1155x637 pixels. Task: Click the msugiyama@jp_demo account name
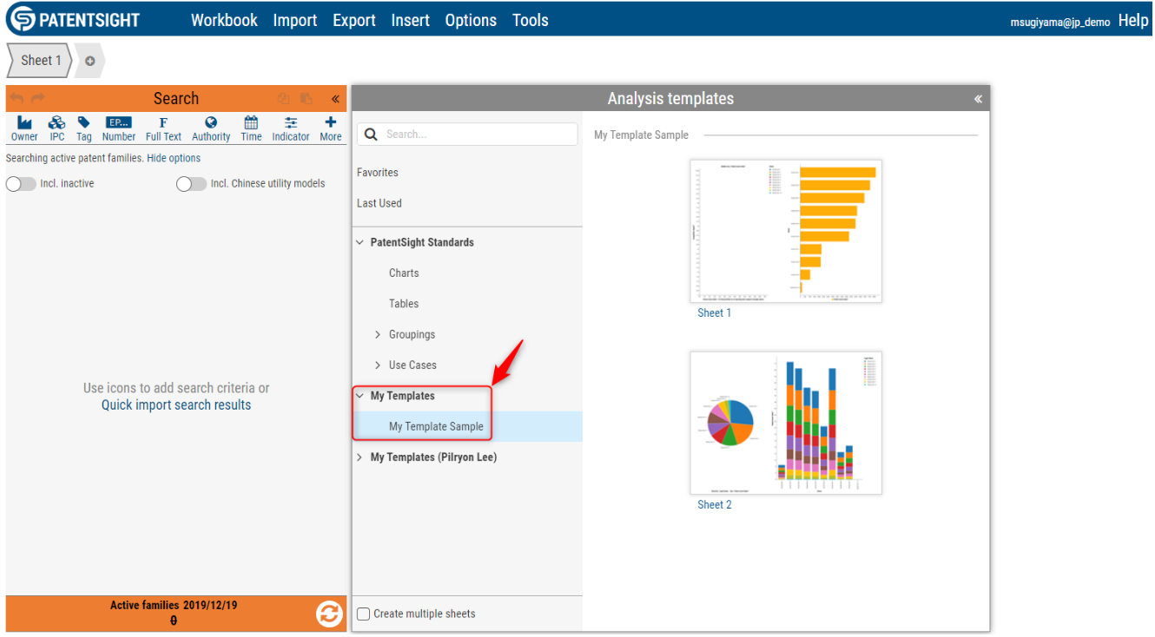(1060, 22)
